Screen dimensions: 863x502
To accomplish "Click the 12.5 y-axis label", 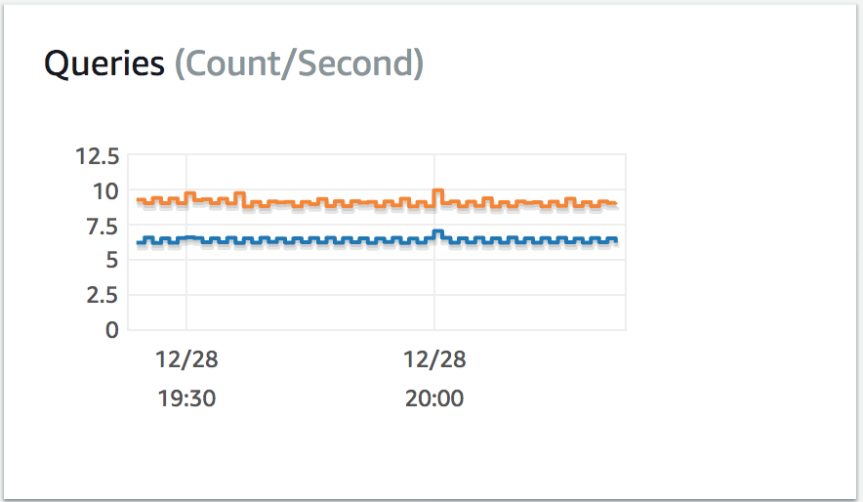I will [98, 156].
